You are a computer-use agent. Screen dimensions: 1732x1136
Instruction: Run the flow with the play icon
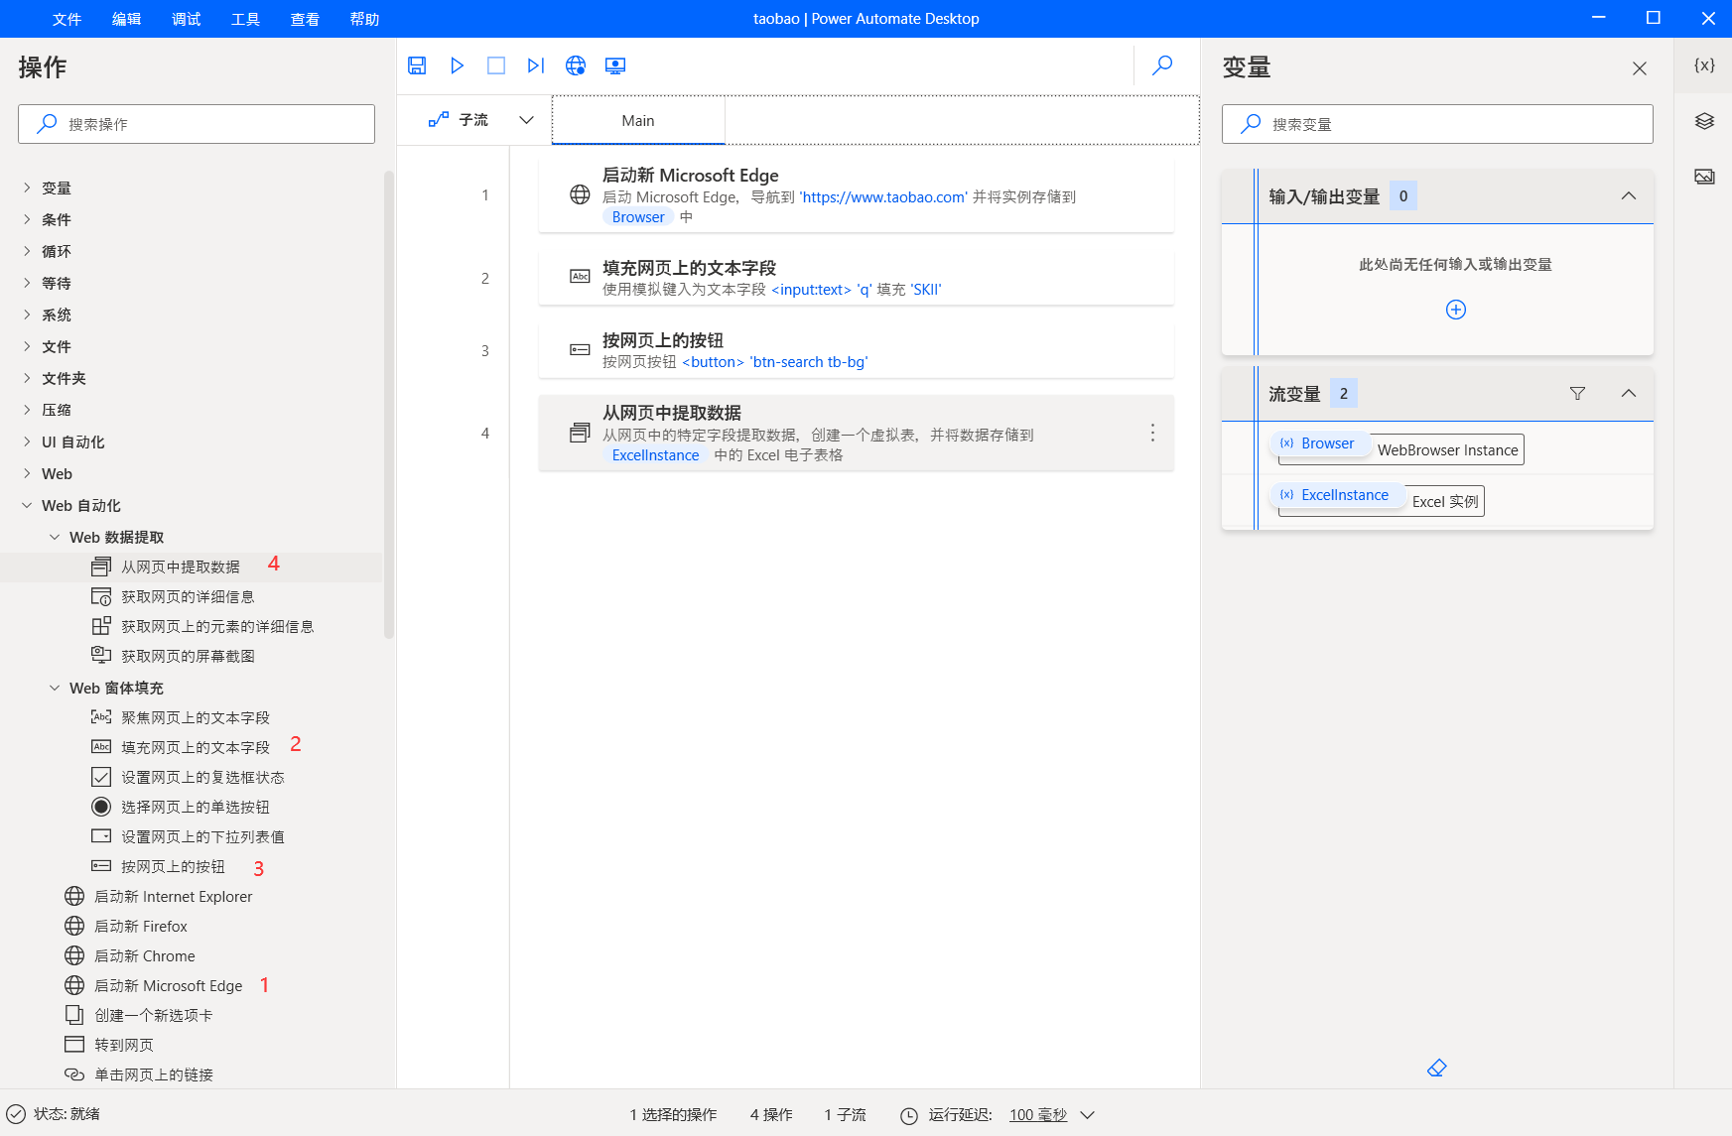coord(457,65)
